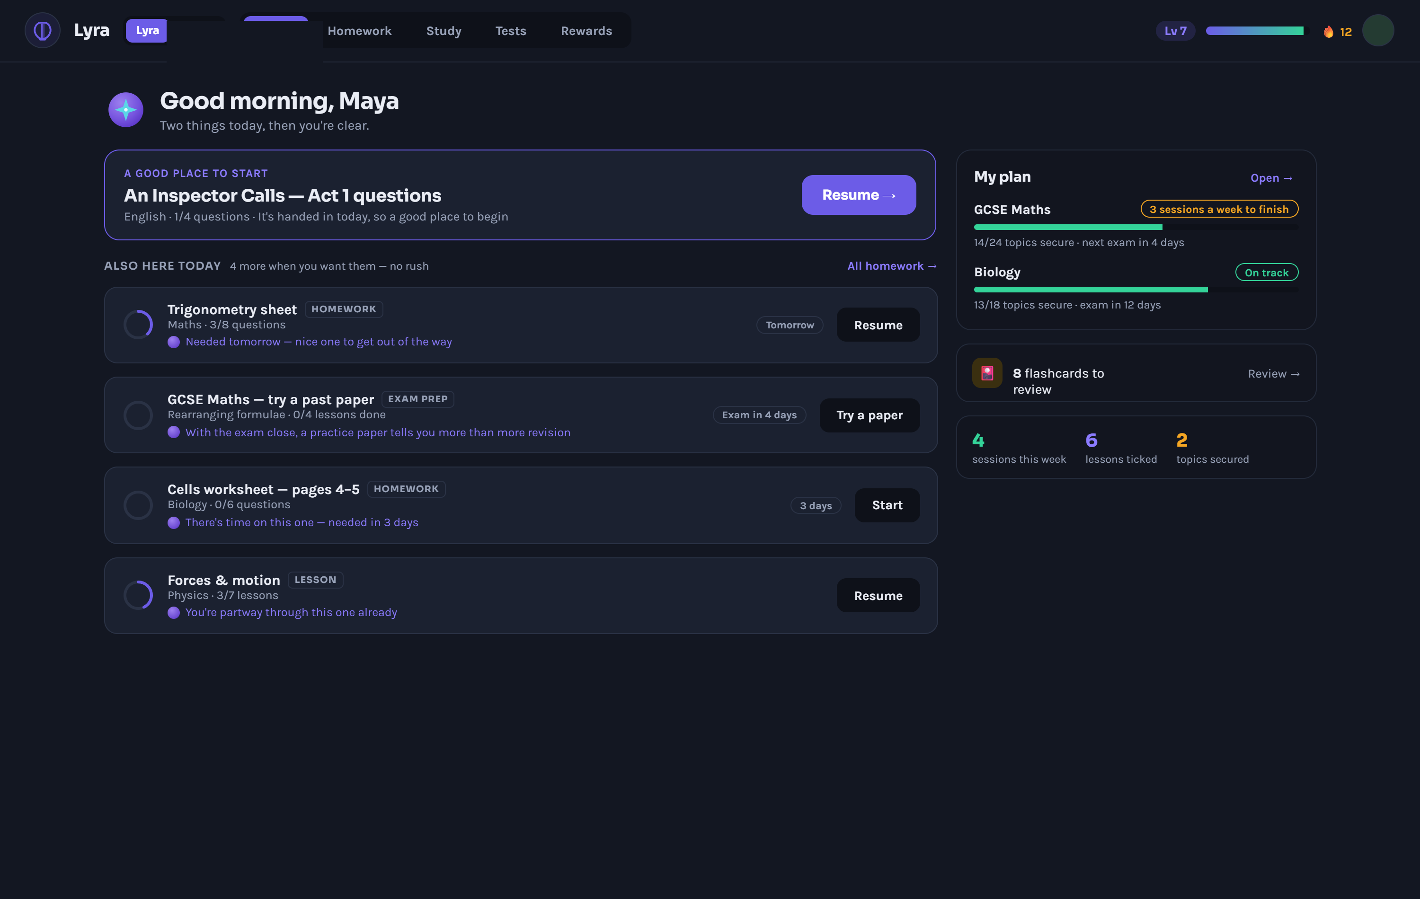Viewport: 1420px width, 899px height.
Task: Click the Try a paper button
Action: [869, 415]
